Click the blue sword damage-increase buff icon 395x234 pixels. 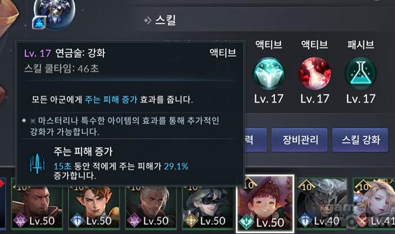(37, 163)
